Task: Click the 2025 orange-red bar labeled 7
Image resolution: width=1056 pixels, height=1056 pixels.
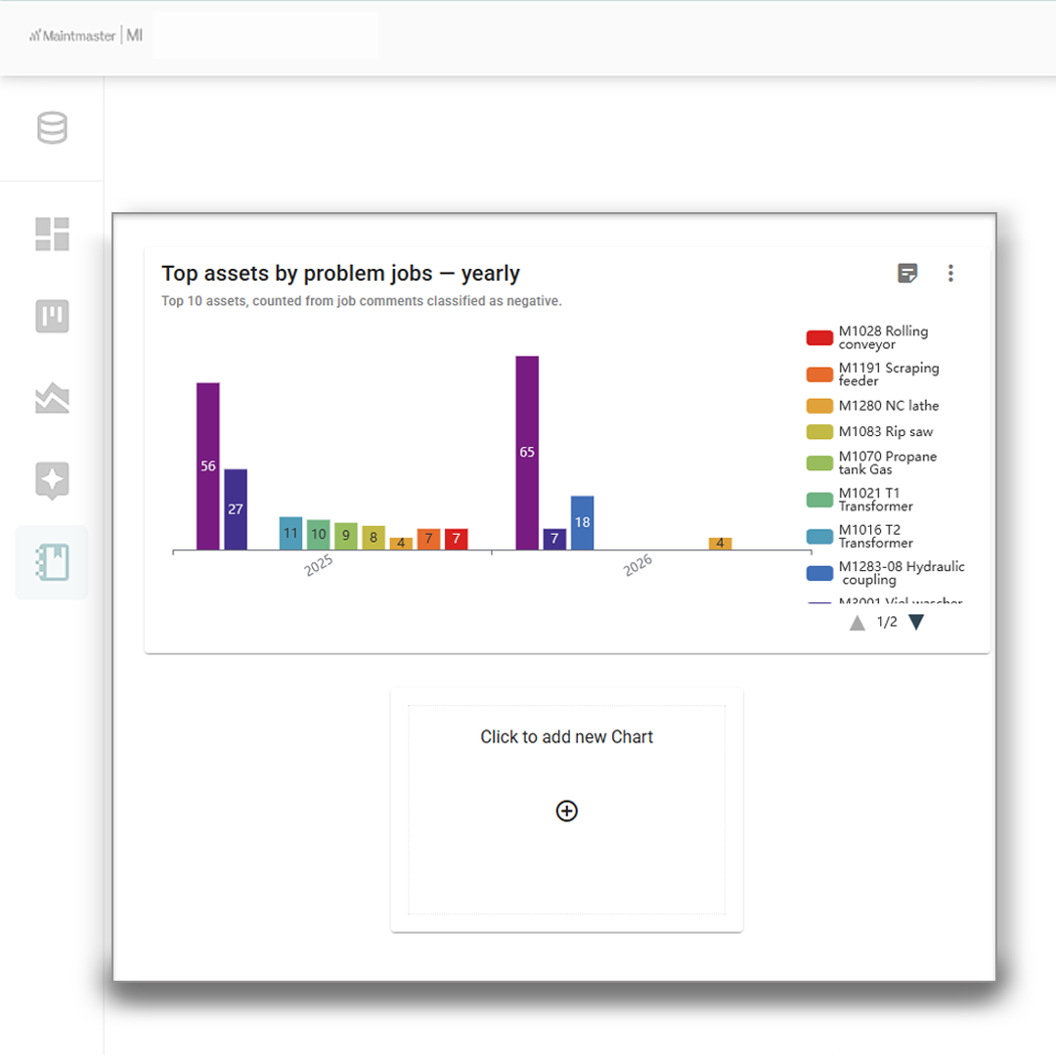Action: point(429,539)
